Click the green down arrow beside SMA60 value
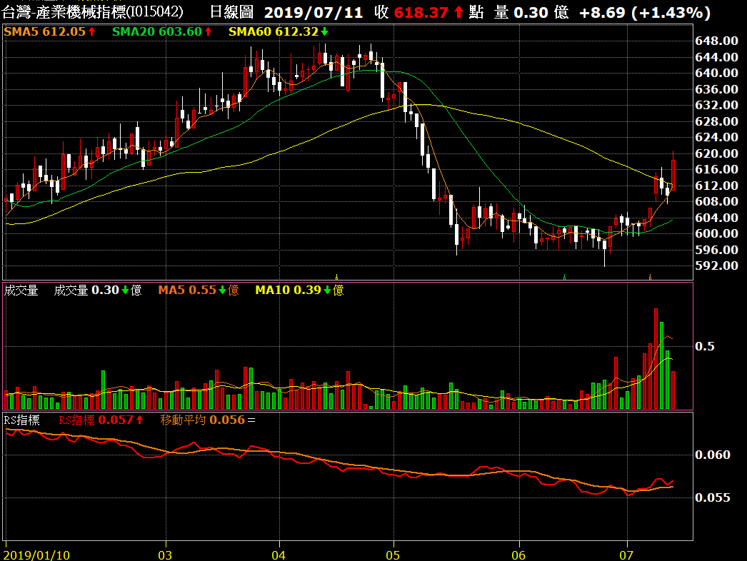This screenshot has height=561, width=747. coord(324,32)
